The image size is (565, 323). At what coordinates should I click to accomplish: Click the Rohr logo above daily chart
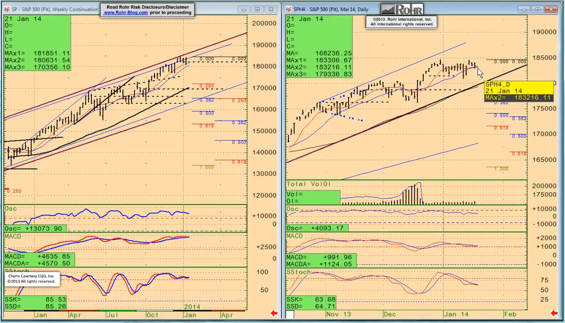[402, 9]
